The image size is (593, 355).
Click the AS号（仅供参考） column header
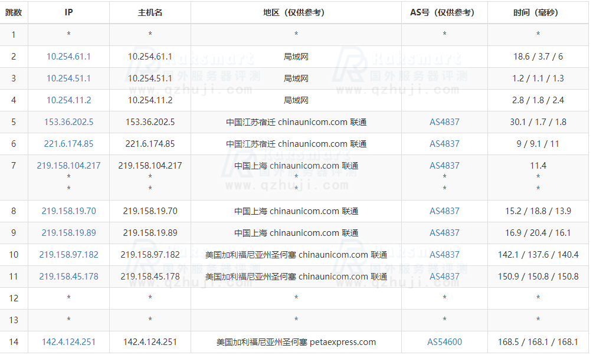click(x=444, y=12)
